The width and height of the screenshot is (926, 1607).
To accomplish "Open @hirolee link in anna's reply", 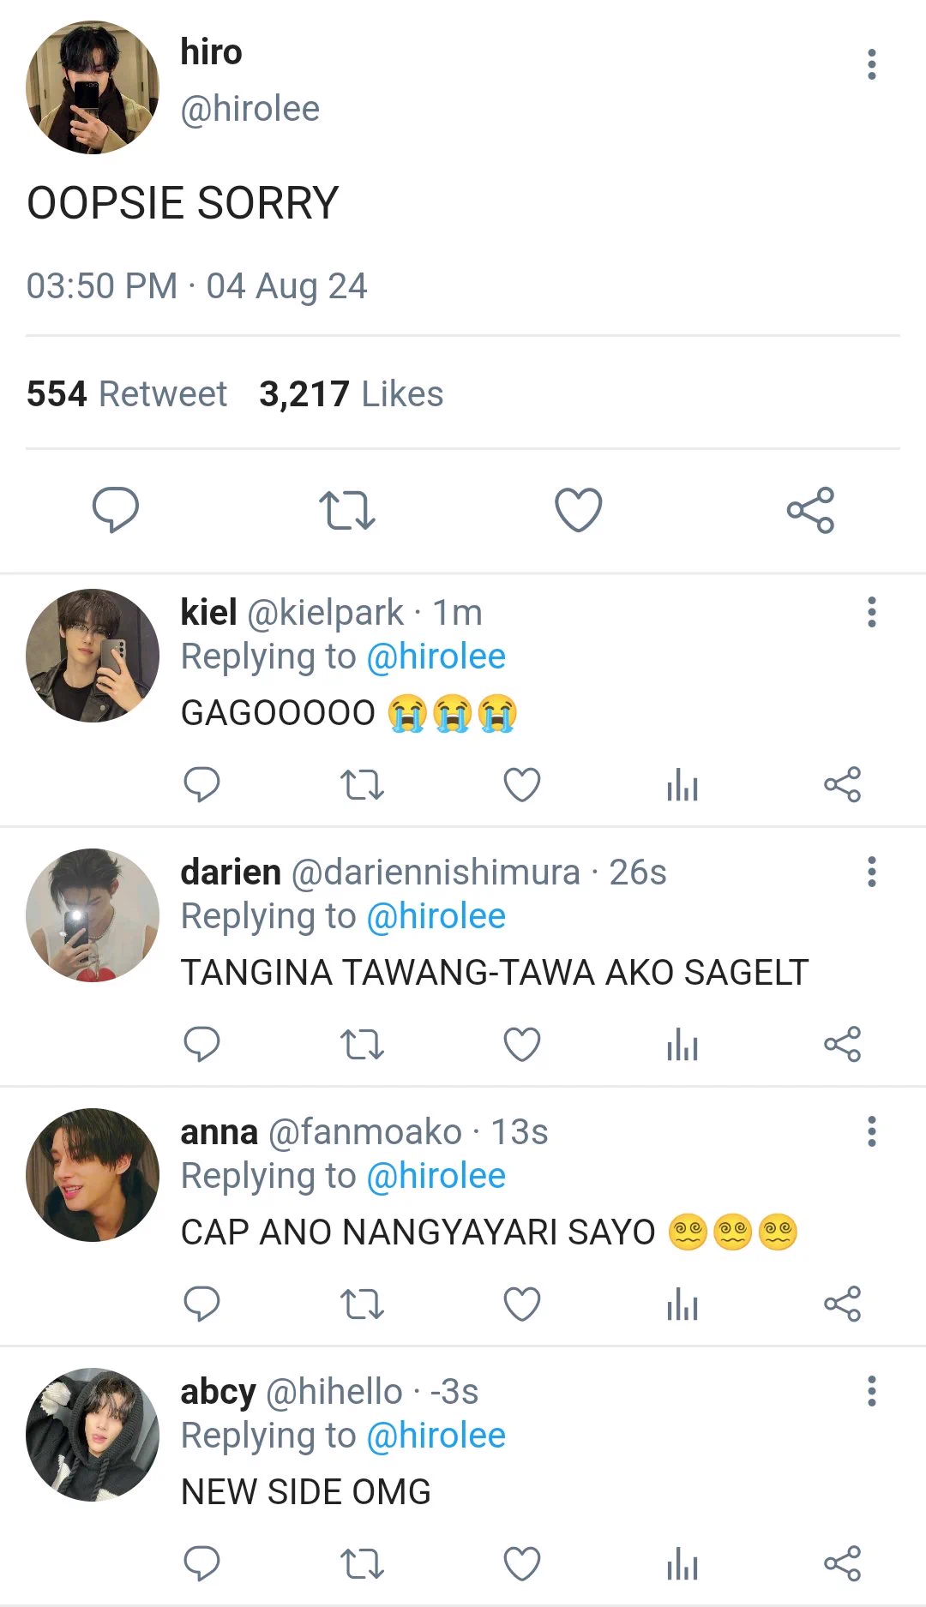I will tap(436, 1176).
